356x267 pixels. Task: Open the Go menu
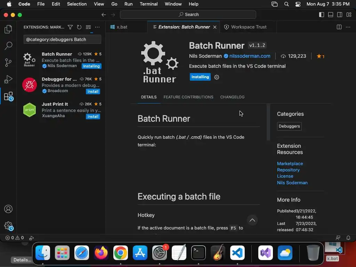pyautogui.click(x=114, y=4)
